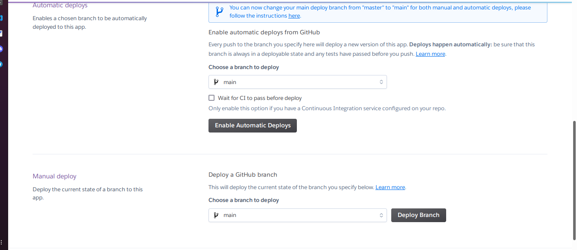
Task: Click the branch icon in the blue info banner
Action: (x=219, y=12)
